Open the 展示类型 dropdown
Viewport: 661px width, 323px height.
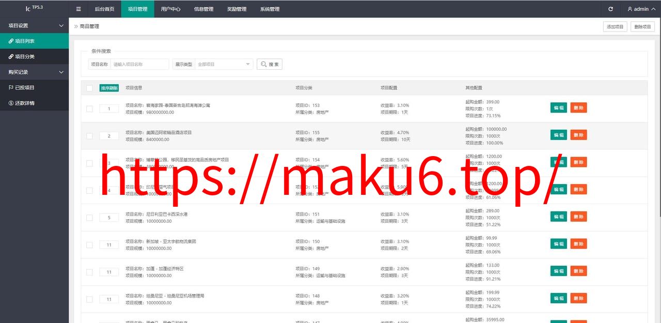pyautogui.click(x=224, y=64)
